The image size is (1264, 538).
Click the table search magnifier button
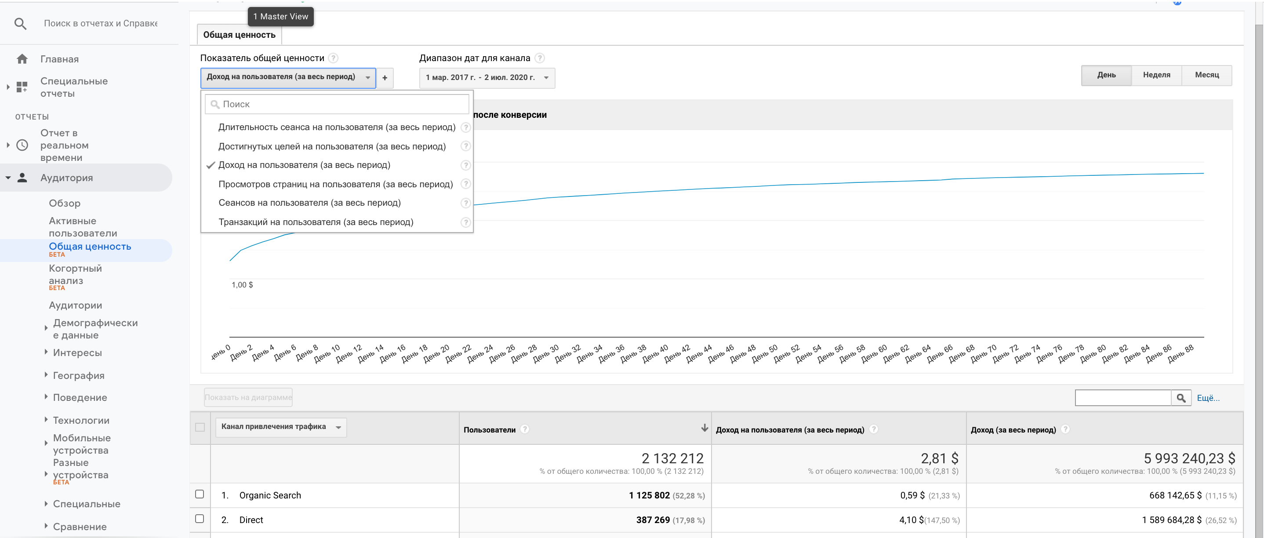1181,398
